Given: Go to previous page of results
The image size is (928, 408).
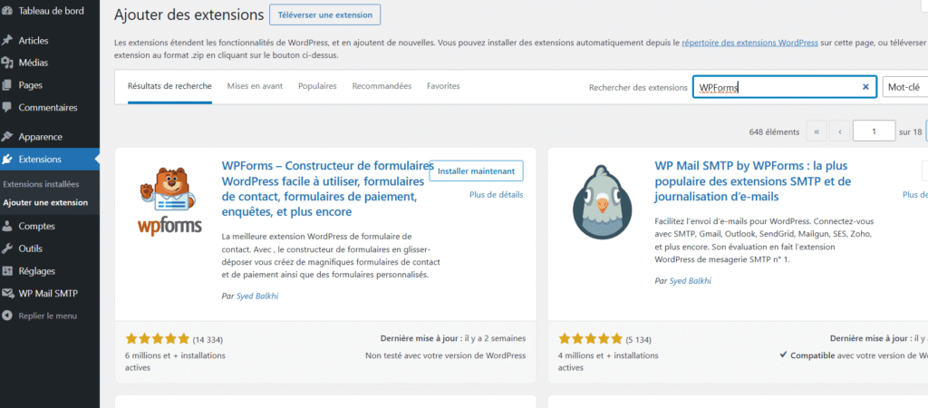Looking at the screenshot, I should pyautogui.click(x=839, y=132).
